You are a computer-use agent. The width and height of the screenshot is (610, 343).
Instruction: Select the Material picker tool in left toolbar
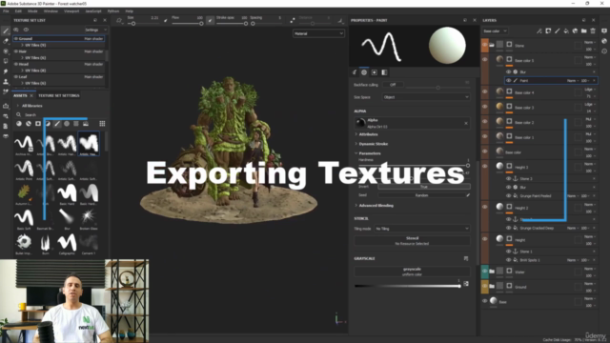(6, 91)
